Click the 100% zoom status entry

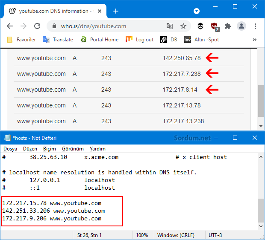point(142,235)
